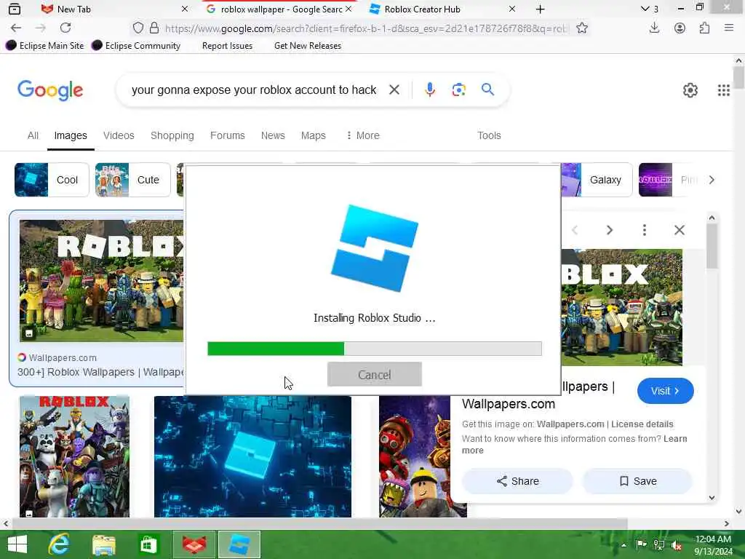Open the preview panel three-dot options
The height and width of the screenshot is (559, 745).
[x=645, y=231]
